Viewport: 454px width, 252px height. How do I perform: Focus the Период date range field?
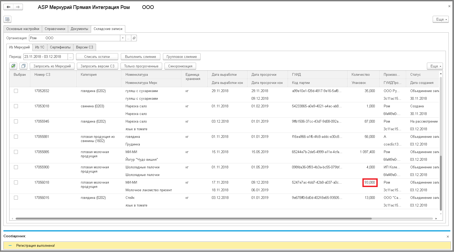coord(46,57)
